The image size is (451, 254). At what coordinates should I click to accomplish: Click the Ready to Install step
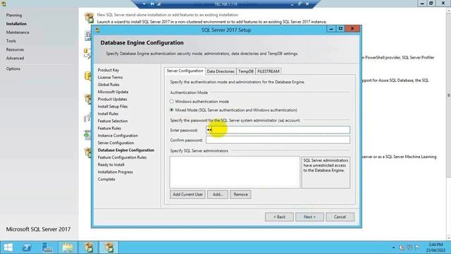coord(111,164)
